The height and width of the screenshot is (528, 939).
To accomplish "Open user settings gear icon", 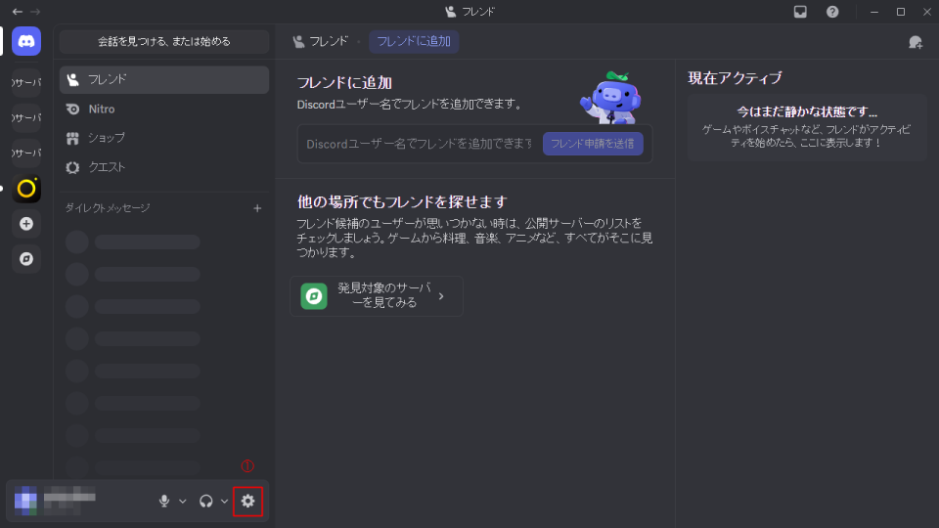I will 247,501.
